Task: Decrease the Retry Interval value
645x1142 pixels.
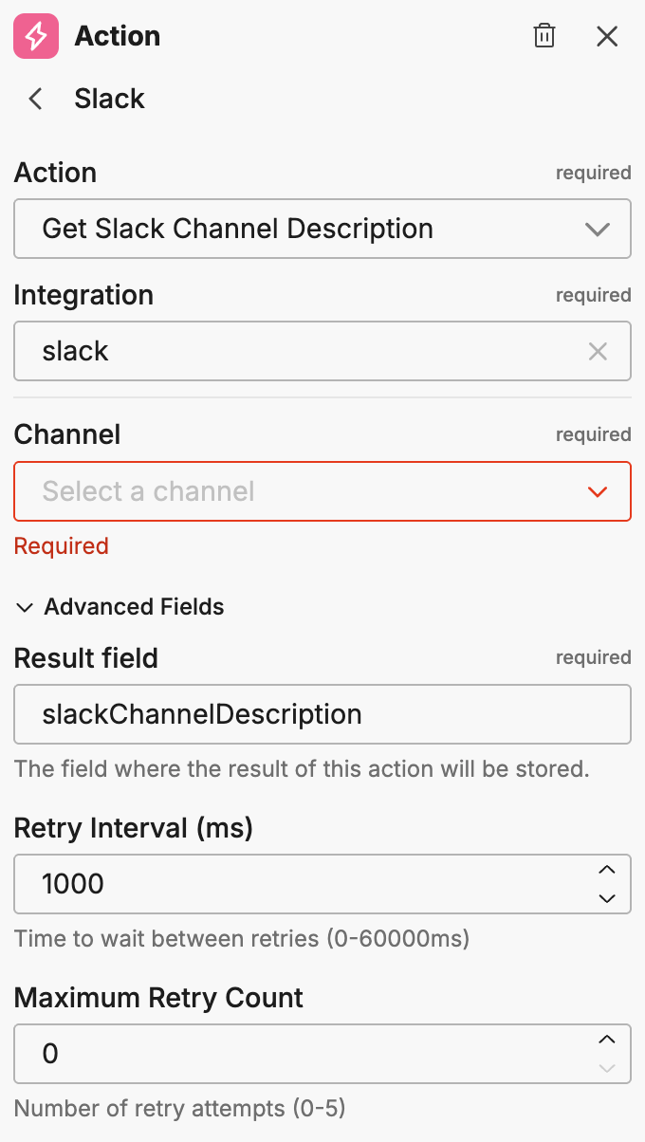Action: click(607, 898)
